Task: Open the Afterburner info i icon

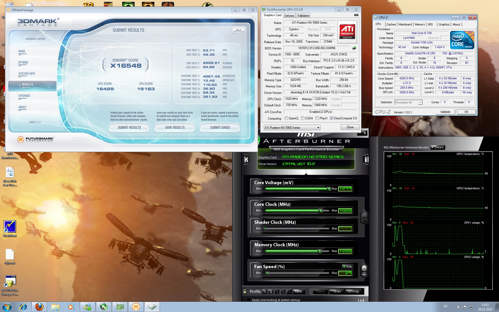Action: pos(366,159)
